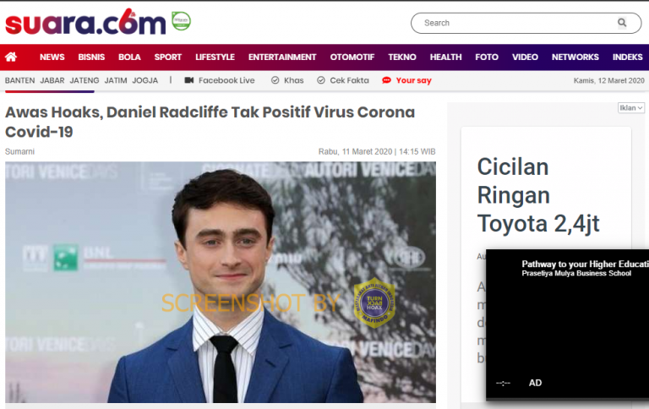
Task: Click the search magnifier icon
Action: [x=622, y=23]
